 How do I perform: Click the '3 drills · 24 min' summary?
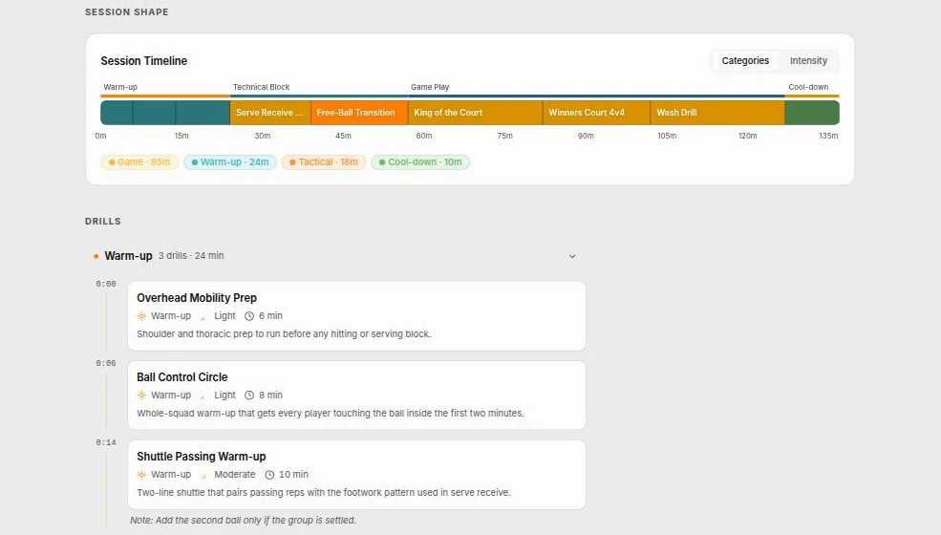pyautogui.click(x=191, y=256)
